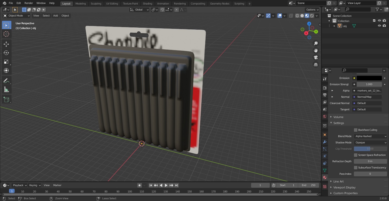Select the Measure tool

click(x=6, y=90)
